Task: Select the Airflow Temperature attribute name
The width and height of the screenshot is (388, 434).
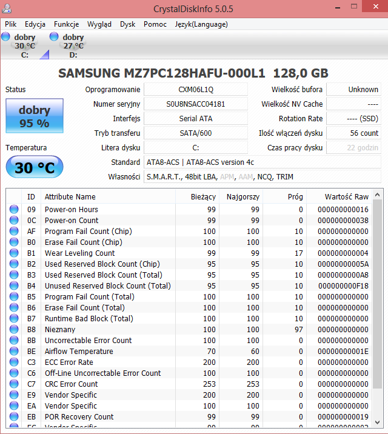Action: [79, 351]
